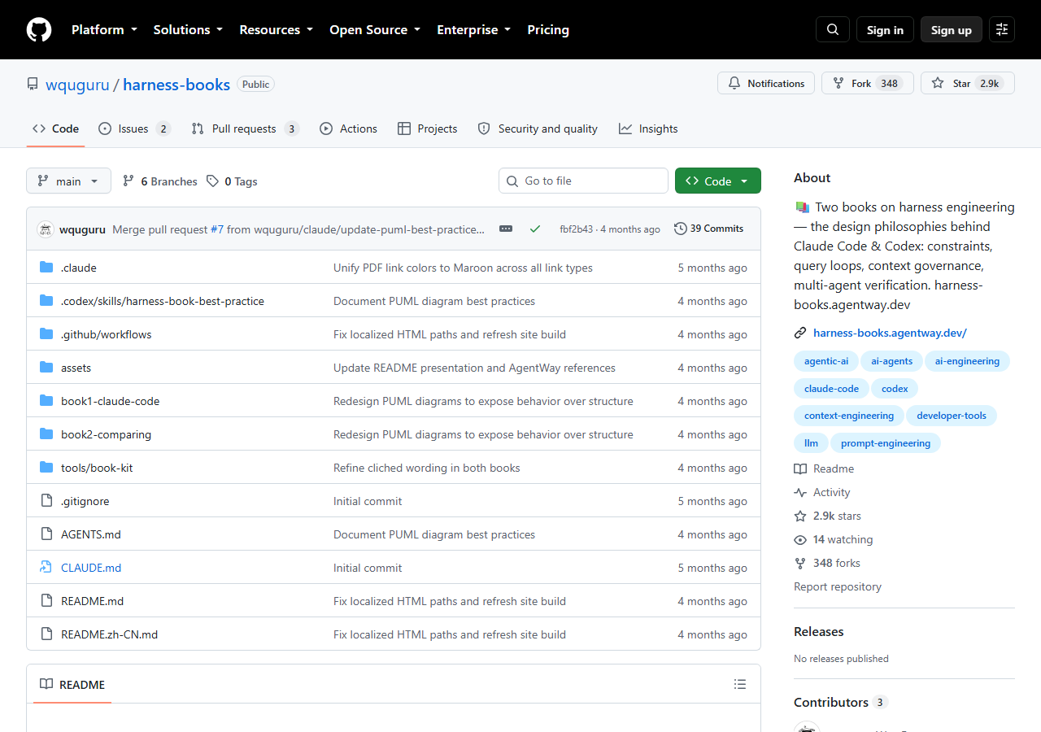Click the Notifications bell button
Image resolution: width=1041 pixels, height=732 pixels.
766,83
